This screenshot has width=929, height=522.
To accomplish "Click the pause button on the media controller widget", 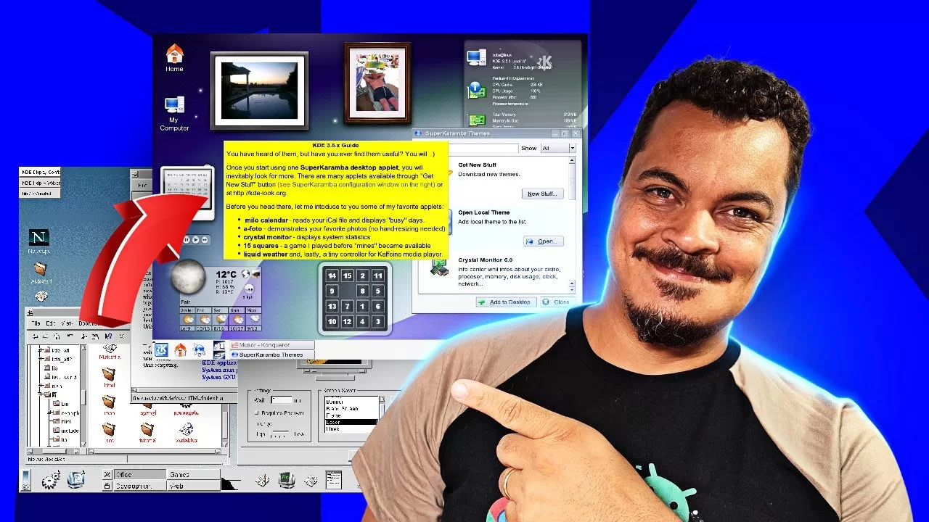I will (187, 239).
